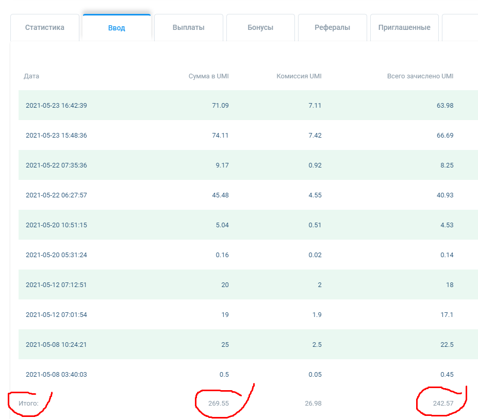Select the row dated 2021-05-23 15:48:36
The image size is (478, 419).
coord(248,135)
